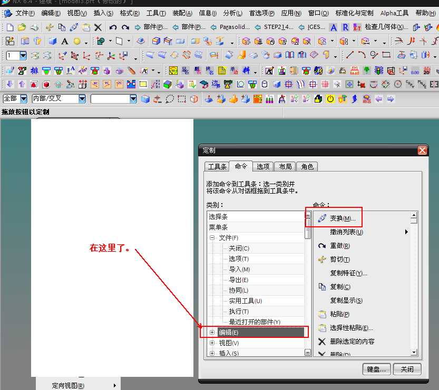439x390 pixels.
Task: Click the Print icon in the toolbar
Action: pyautogui.click(x=34, y=27)
